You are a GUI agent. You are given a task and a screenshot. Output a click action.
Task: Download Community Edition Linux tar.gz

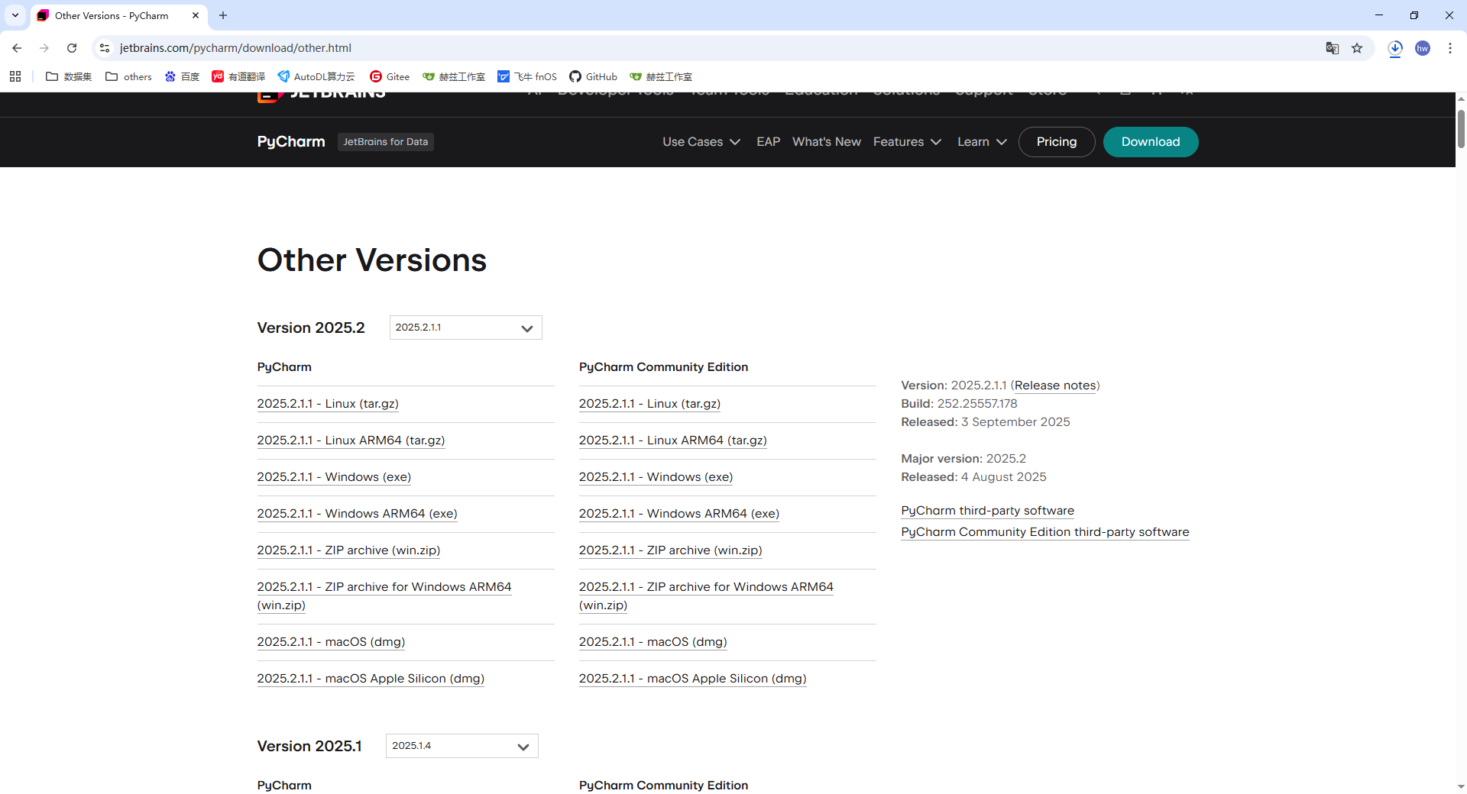tap(649, 404)
